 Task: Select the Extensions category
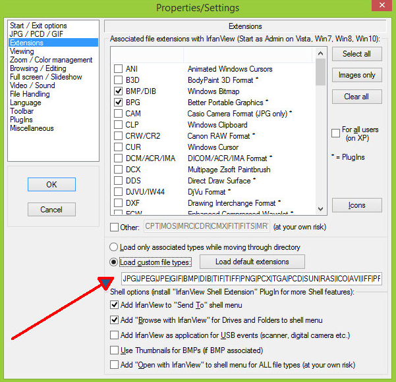53,43
